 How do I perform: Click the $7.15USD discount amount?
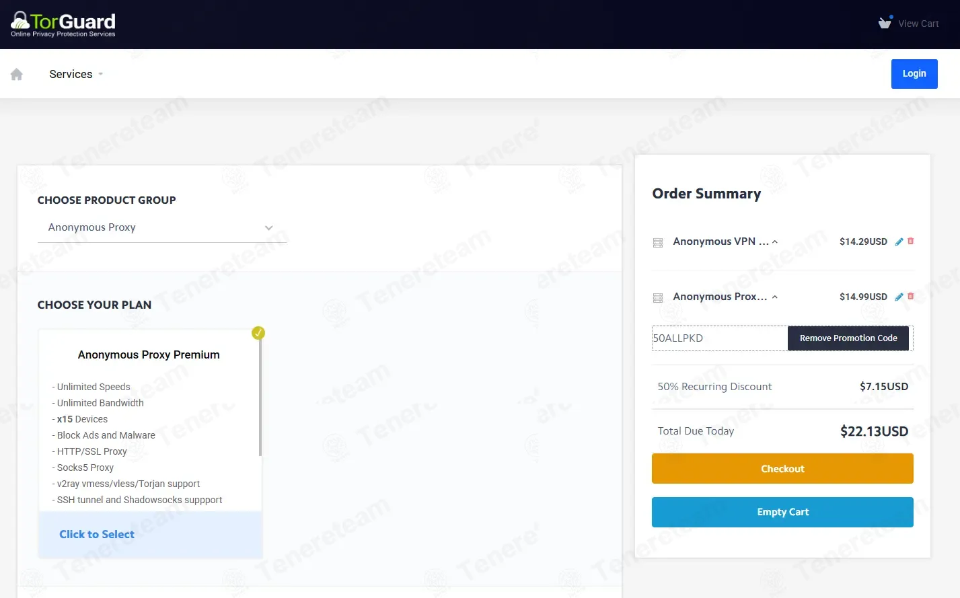click(x=884, y=387)
